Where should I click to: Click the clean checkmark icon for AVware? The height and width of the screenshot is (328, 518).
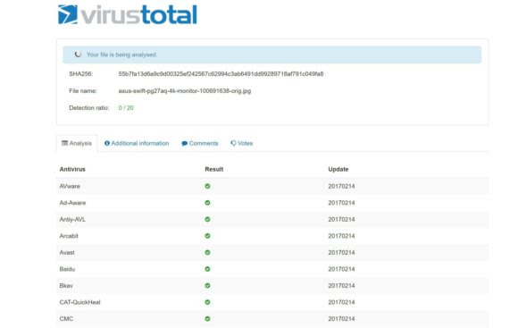(207, 186)
